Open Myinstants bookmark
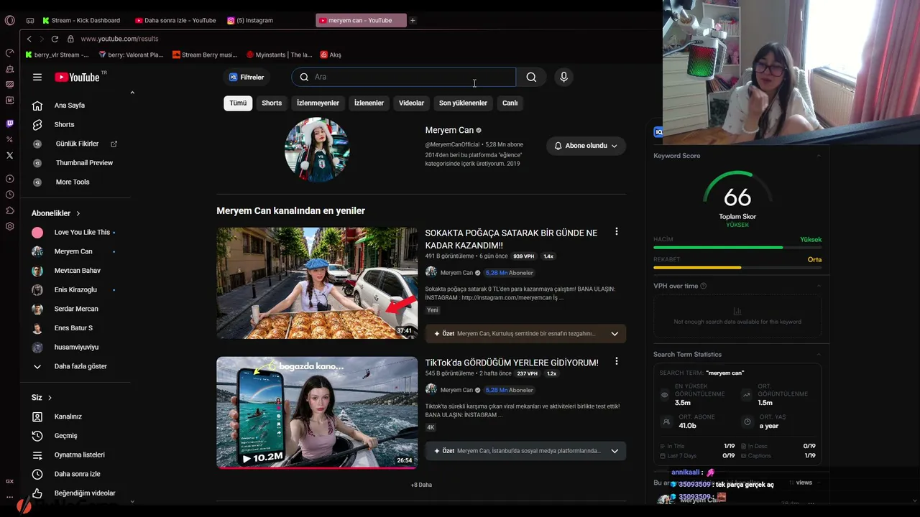The width and height of the screenshot is (920, 517). 279,55
